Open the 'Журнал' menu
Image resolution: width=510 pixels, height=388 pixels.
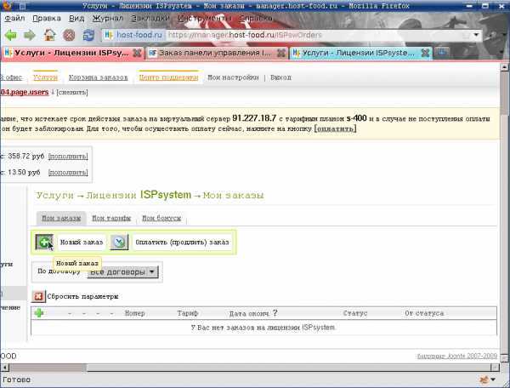tap(107, 17)
